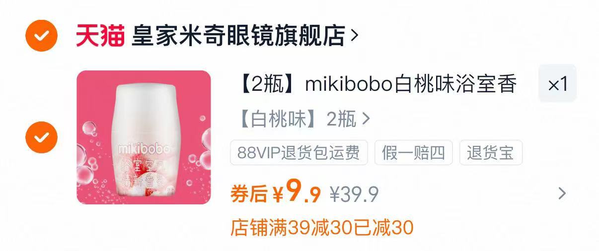This screenshot has height=251, width=599.
Task: Open price details via right-side arrow
Action: click(x=562, y=193)
